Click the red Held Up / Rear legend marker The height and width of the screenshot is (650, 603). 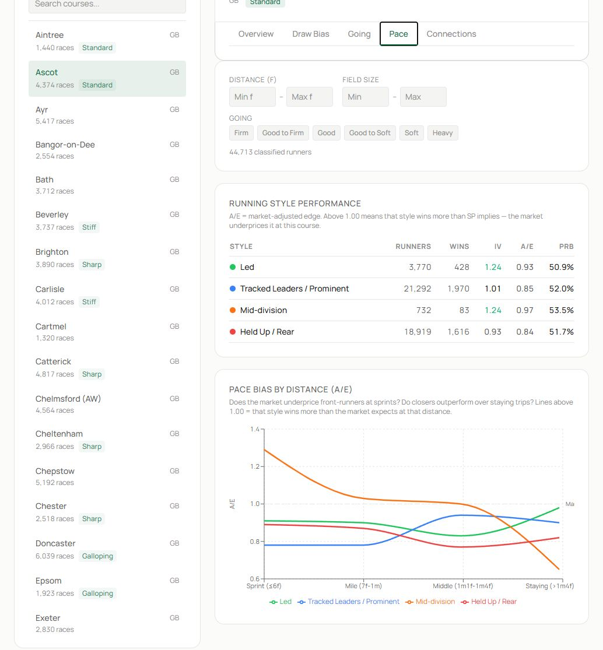465,602
